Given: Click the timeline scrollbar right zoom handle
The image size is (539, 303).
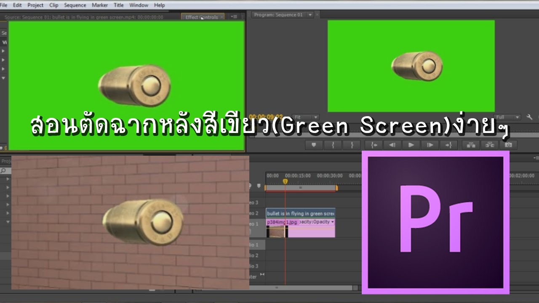Looking at the screenshot, I should 355,288.
